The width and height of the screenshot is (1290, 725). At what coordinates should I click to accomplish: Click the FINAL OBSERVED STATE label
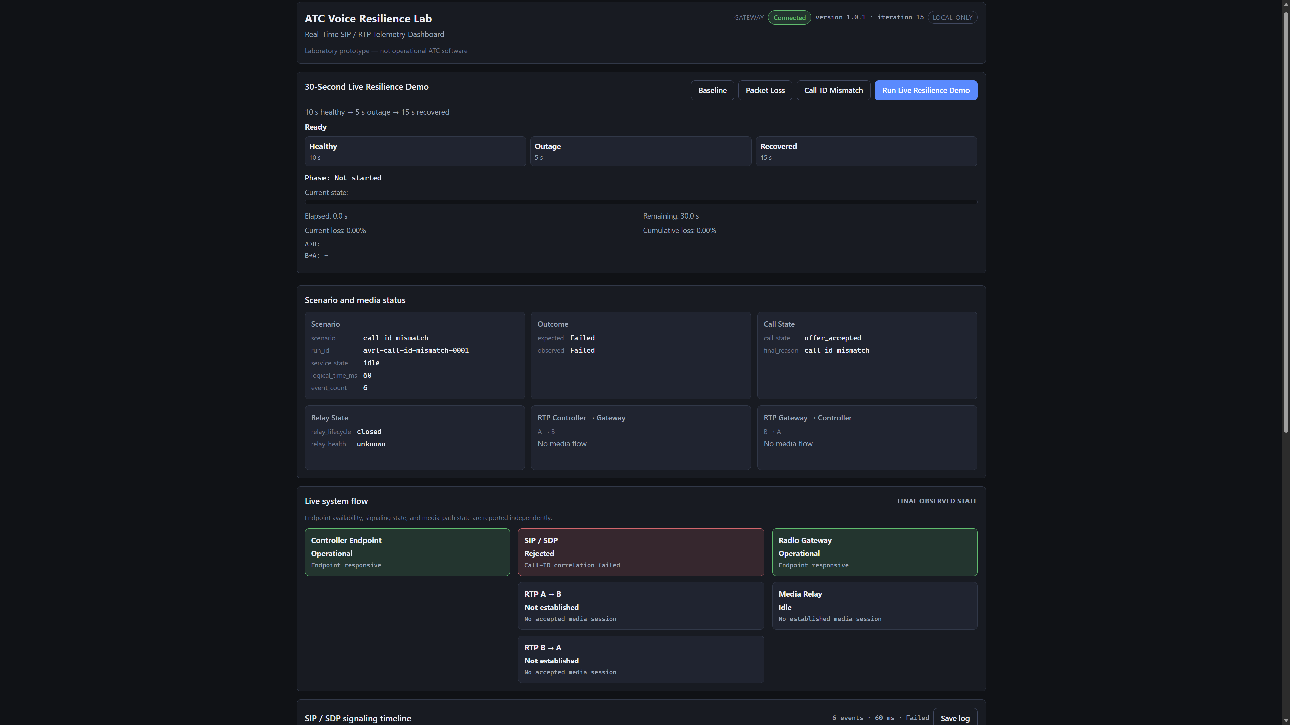[x=937, y=501]
